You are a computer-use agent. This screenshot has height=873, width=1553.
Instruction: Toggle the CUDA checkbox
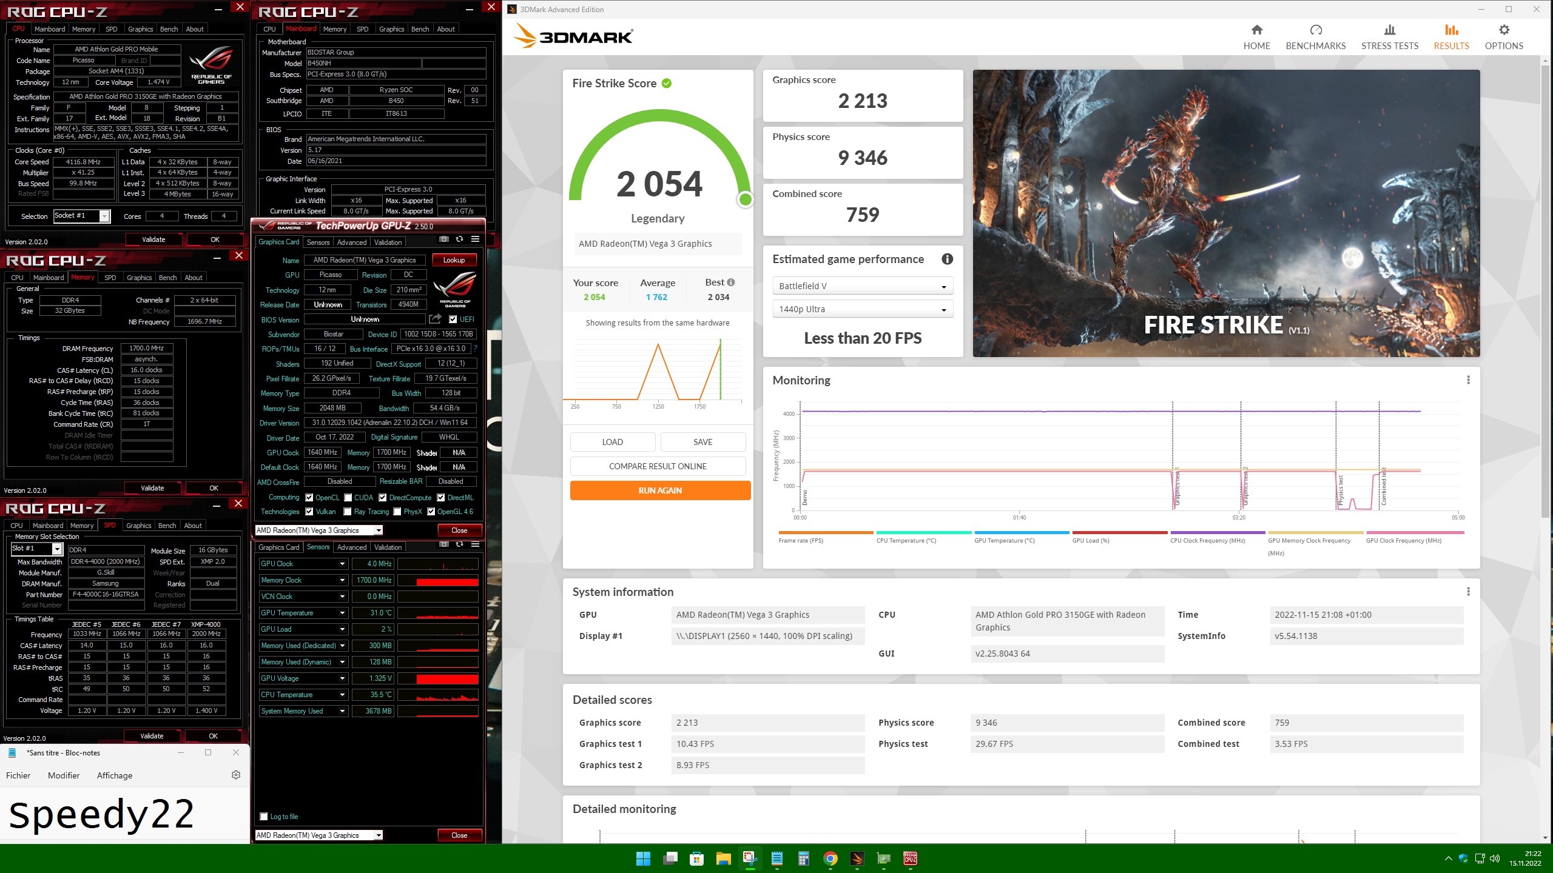coord(348,498)
